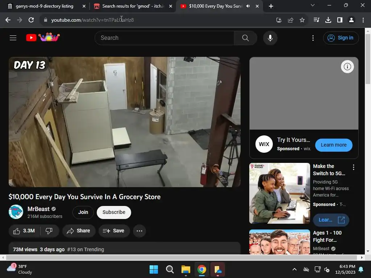Screen dimensions: 371x278
Task: Close the garrys-mod-9 directory listing tab
Action: pyautogui.click(x=84, y=6)
